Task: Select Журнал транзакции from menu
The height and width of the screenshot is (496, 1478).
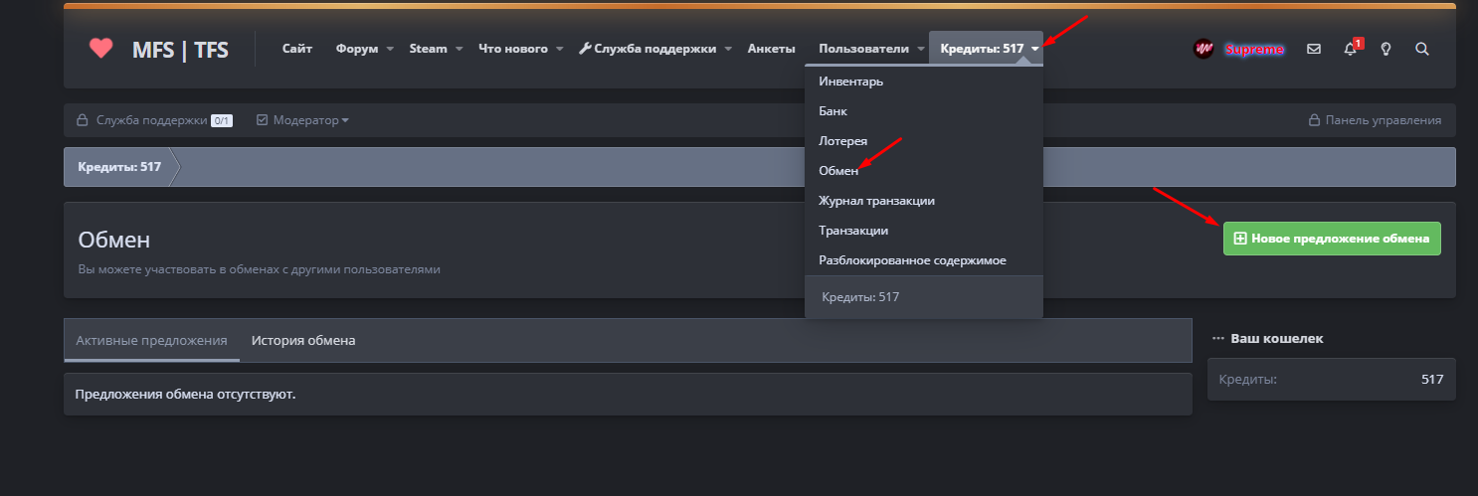Action: click(924, 201)
